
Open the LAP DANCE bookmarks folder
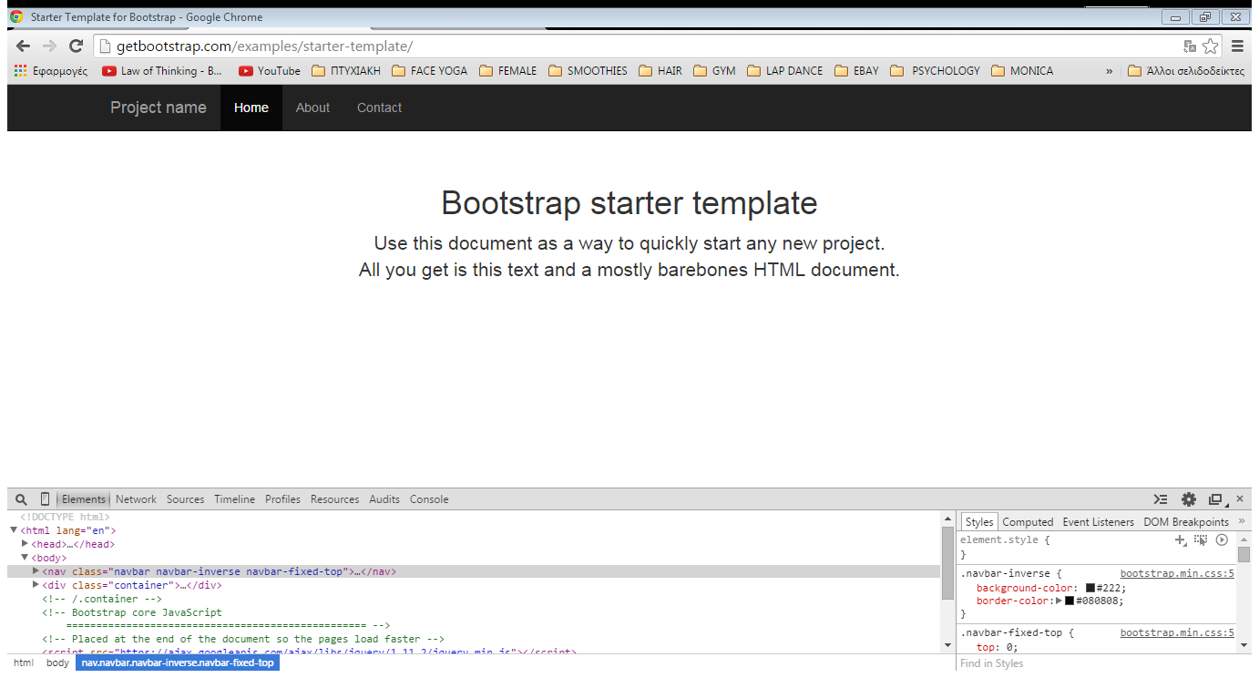pos(785,71)
